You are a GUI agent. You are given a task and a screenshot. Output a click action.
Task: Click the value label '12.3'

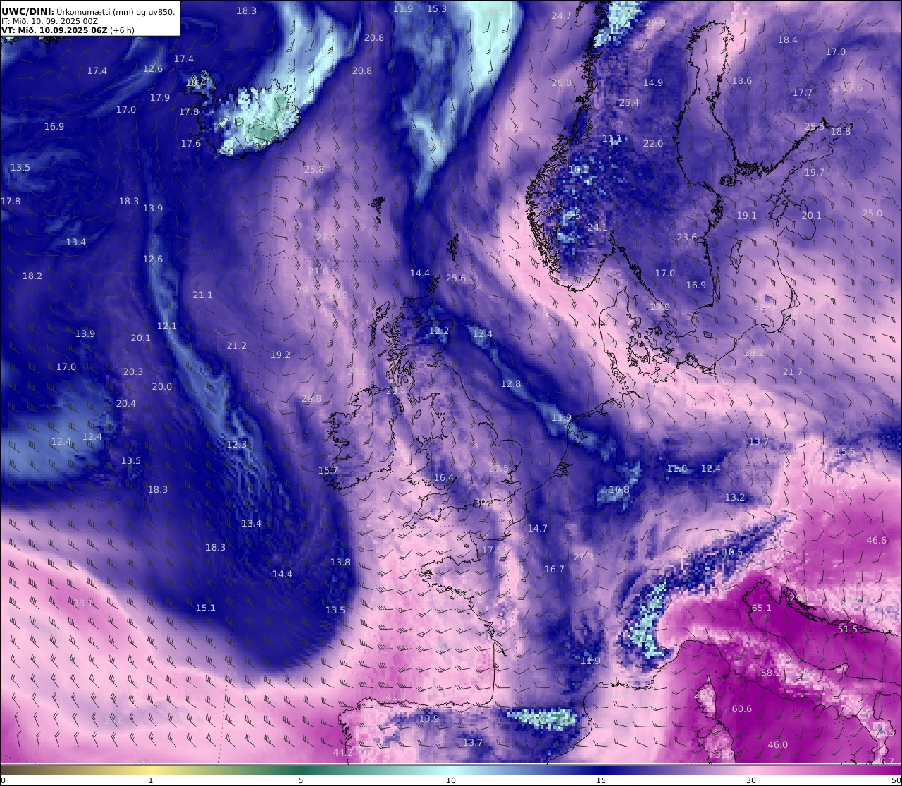[237, 444]
